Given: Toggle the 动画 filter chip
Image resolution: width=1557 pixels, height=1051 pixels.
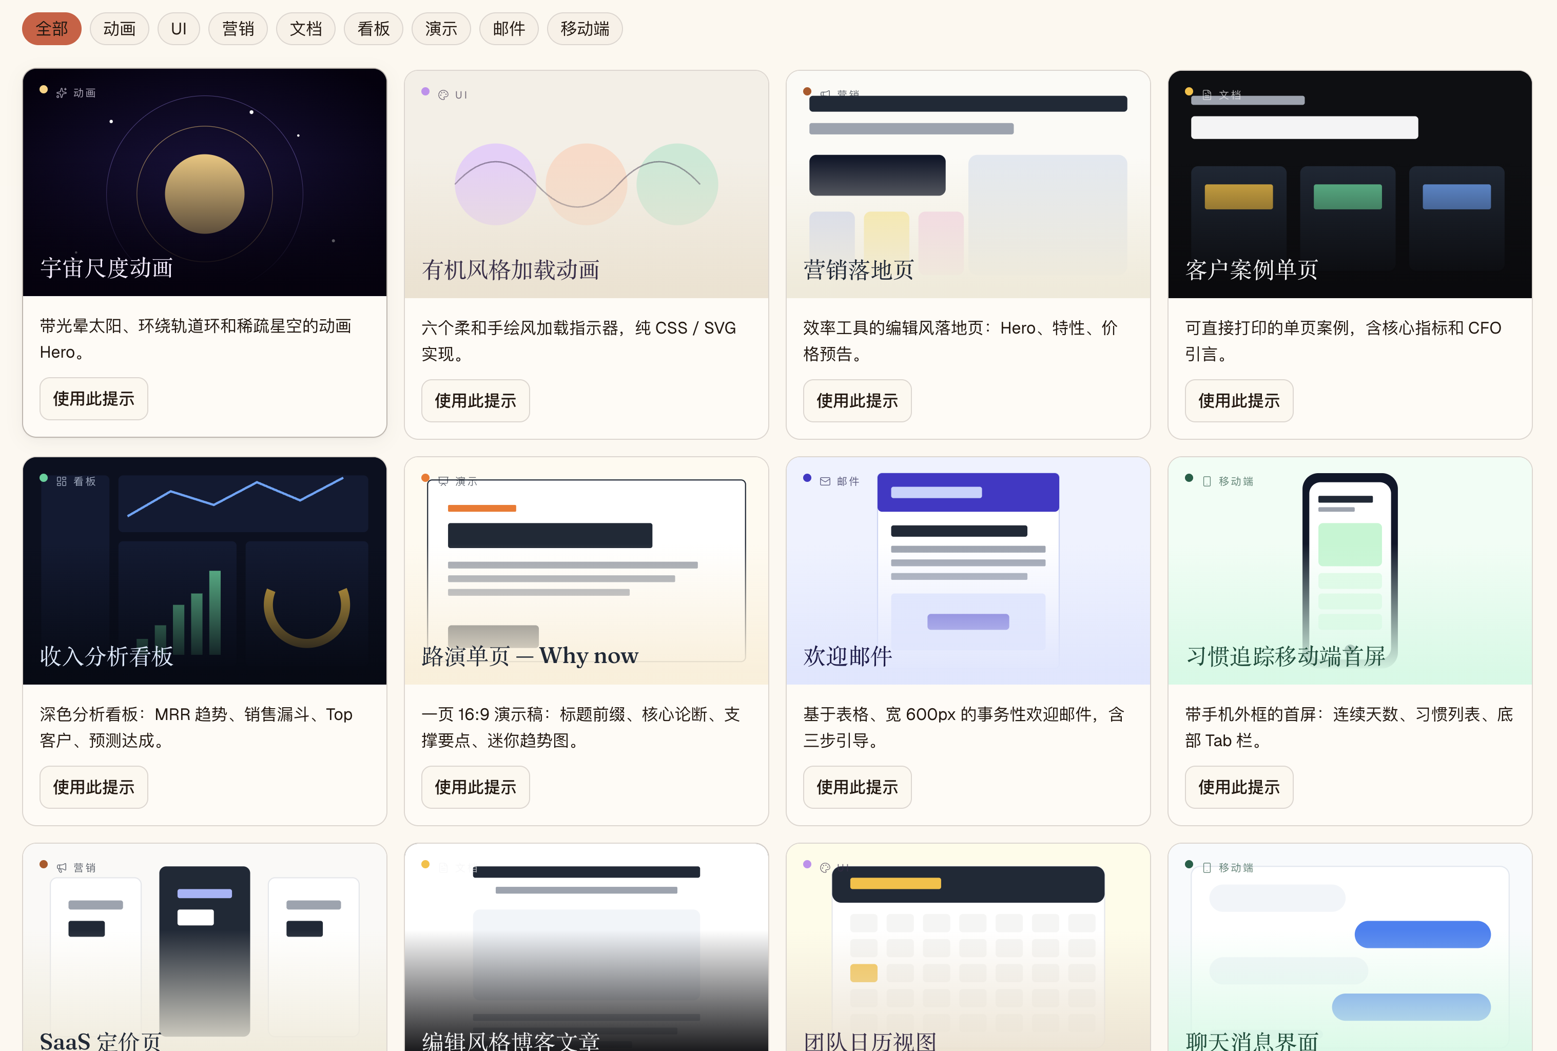Looking at the screenshot, I should point(119,29).
